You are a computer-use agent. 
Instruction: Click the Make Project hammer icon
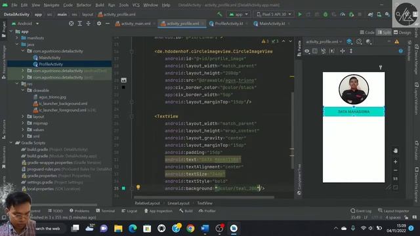point(220,14)
